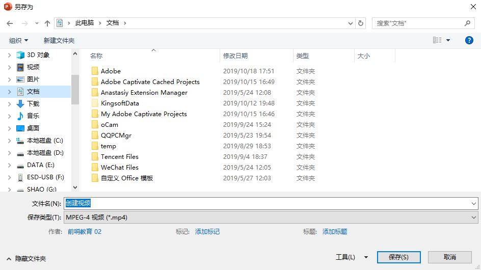Click 文档 in address breadcrumb
This screenshot has height=270, width=481.
tap(112, 23)
